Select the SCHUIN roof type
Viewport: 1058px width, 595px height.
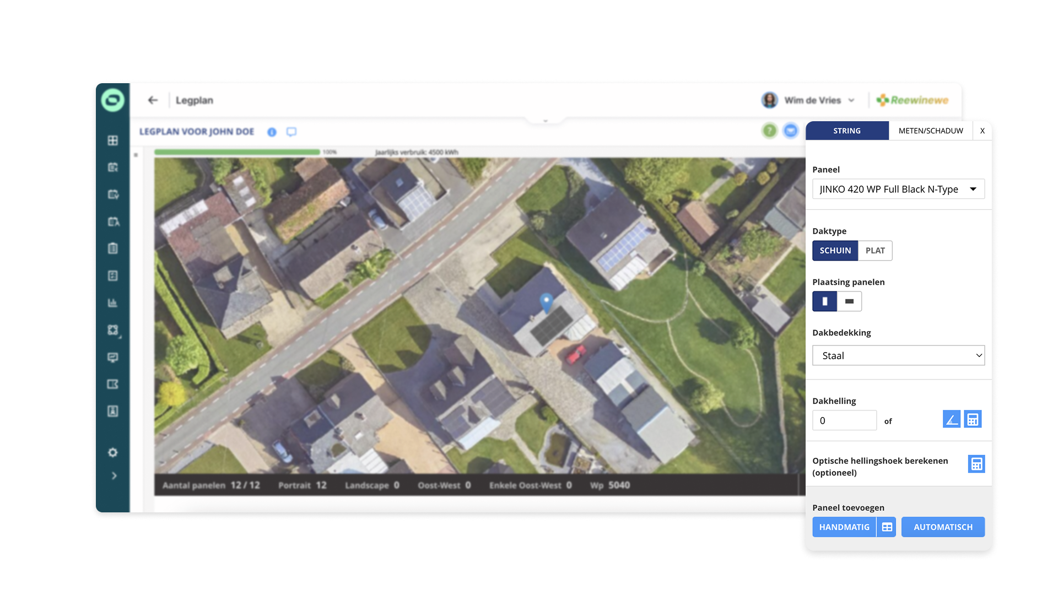click(x=835, y=251)
